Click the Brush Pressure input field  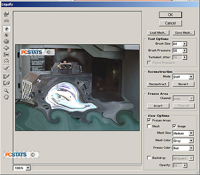click(x=177, y=51)
